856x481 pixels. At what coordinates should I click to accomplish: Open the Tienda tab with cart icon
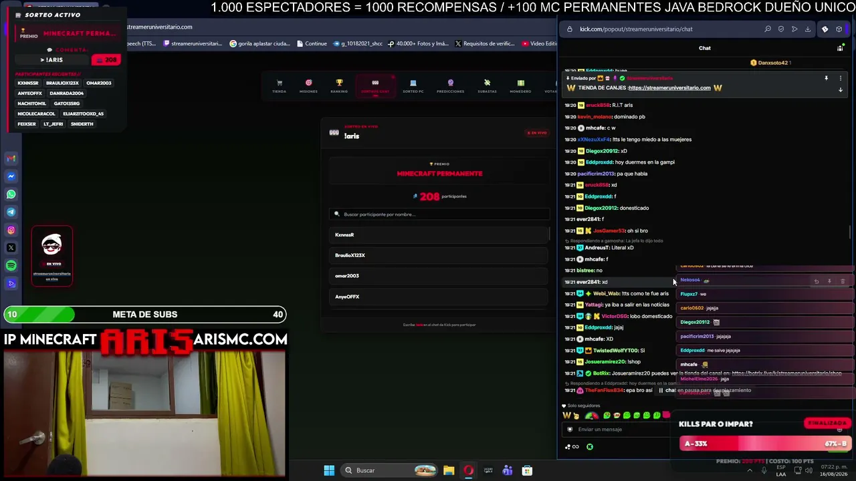point(280,87)
